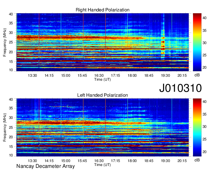Click the 30 dB value on bottom colorbar
Image resolution: width=210 pixels, height=170 pixels.
point(204,127)
